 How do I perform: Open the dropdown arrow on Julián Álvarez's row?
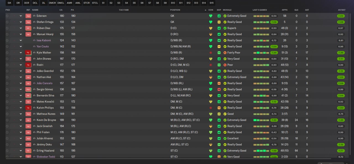click(21, 139)
